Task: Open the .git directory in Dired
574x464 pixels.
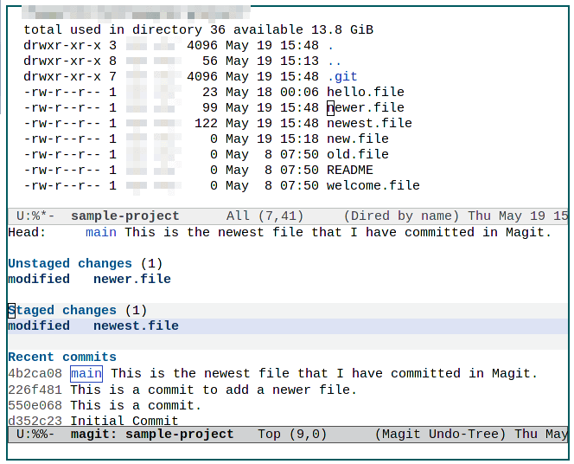Action: [x=341, y=76]
